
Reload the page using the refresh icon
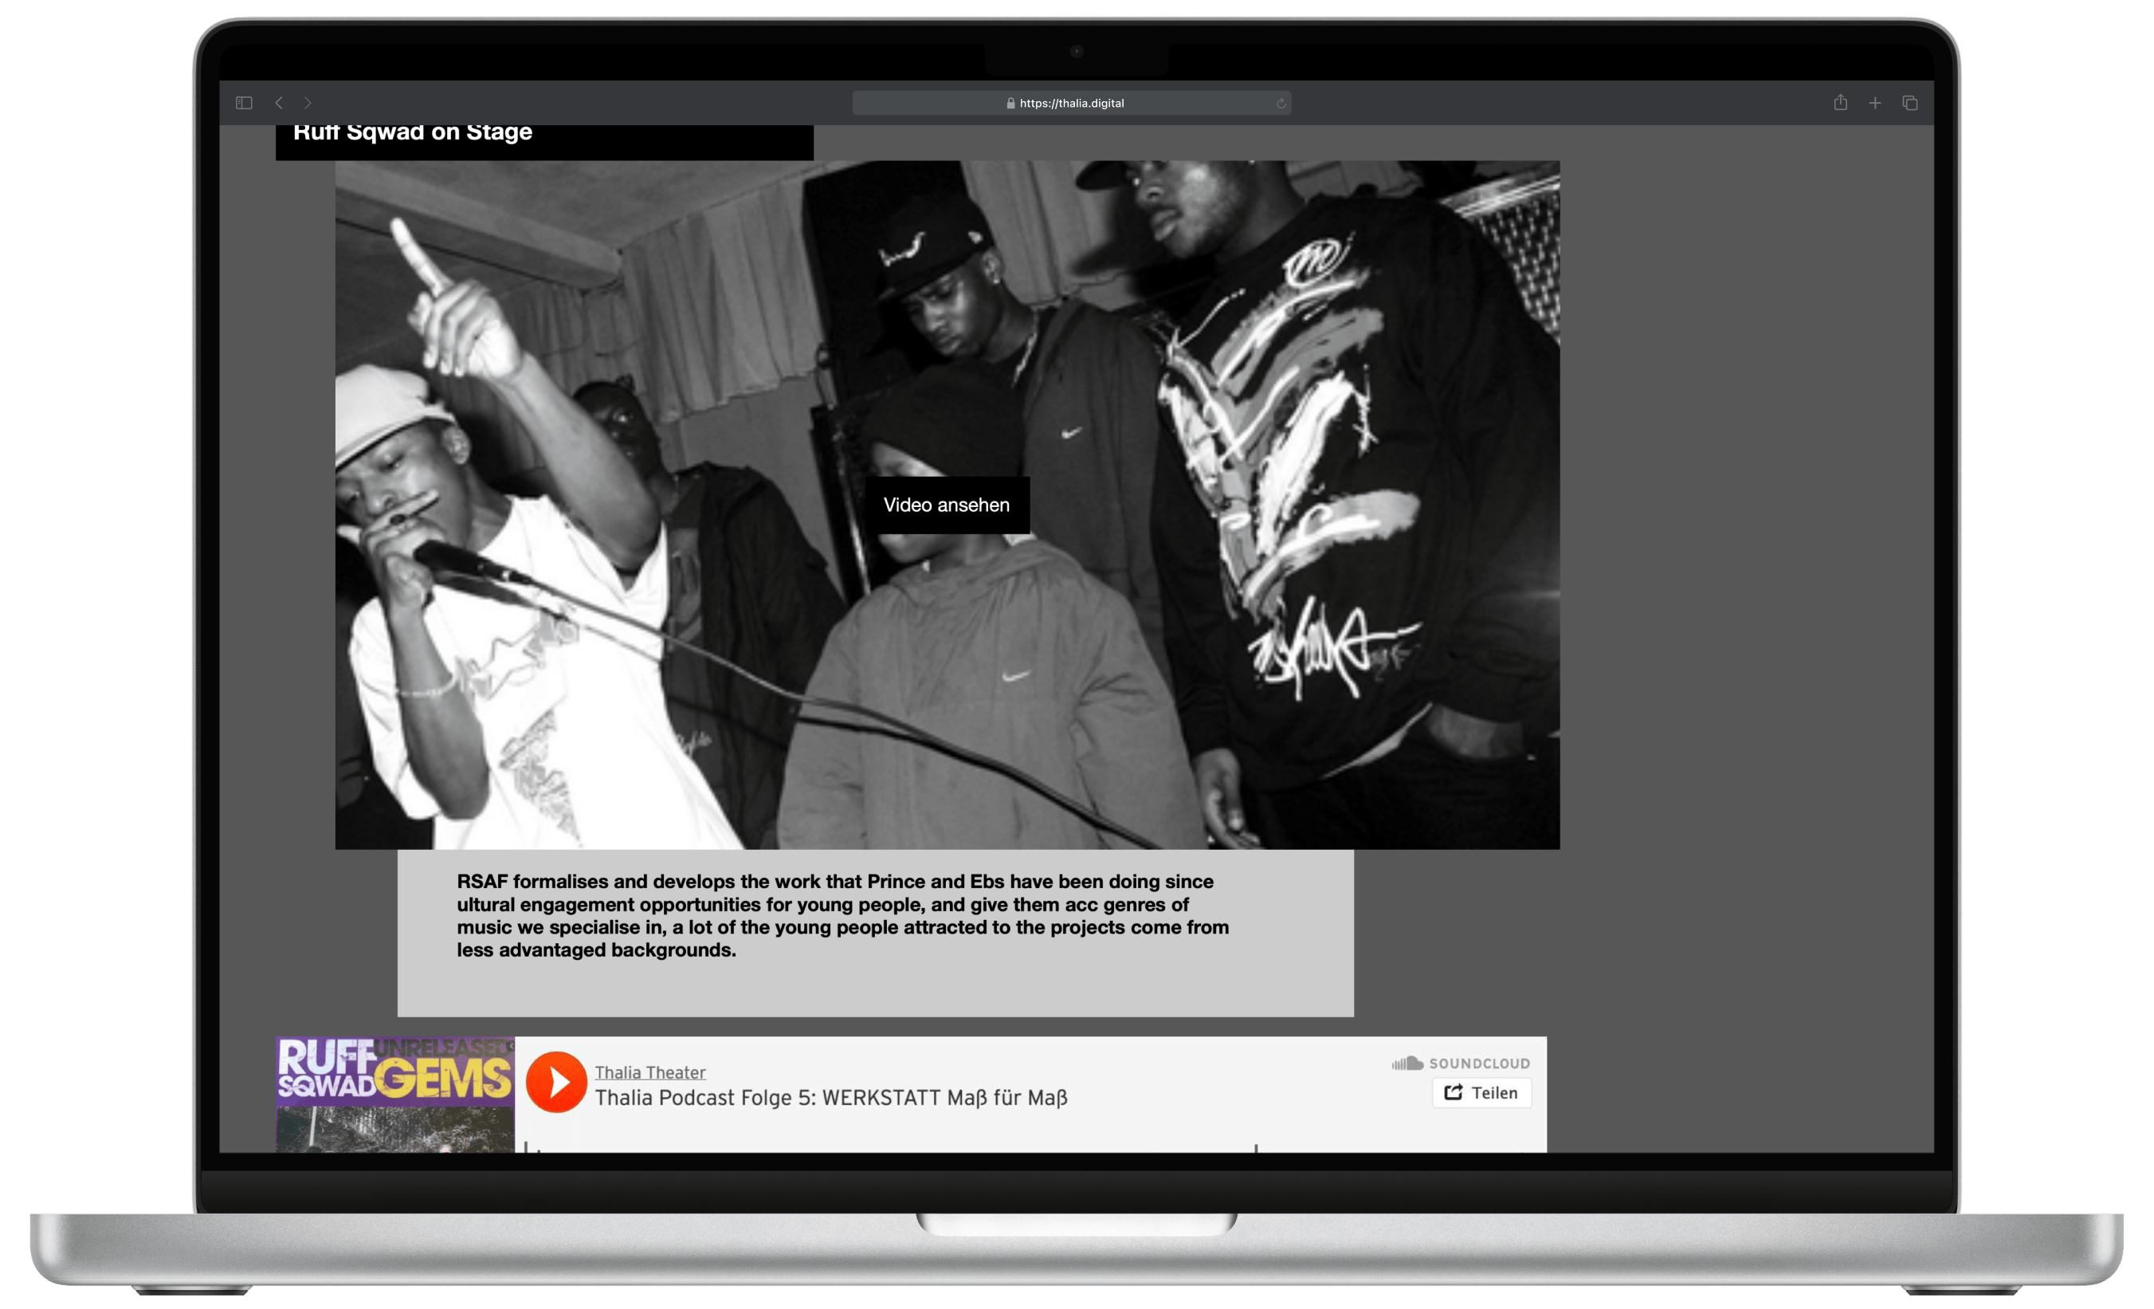click(1281, 103)
